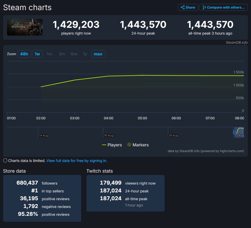251x228 pixels.
Task: Toggle the Markers series in the legend
Action: click(x=138, y=145)
